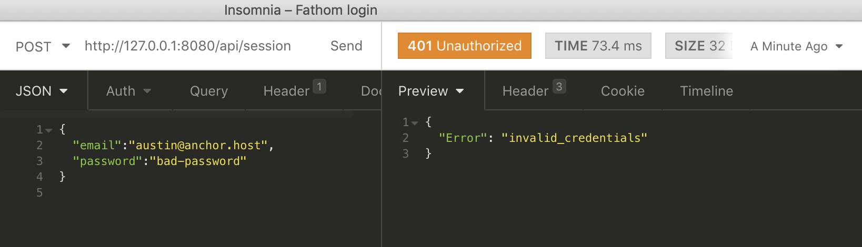Click the request Header count badge 1
This screenshot has width=862, height=247.
point(319,86)
